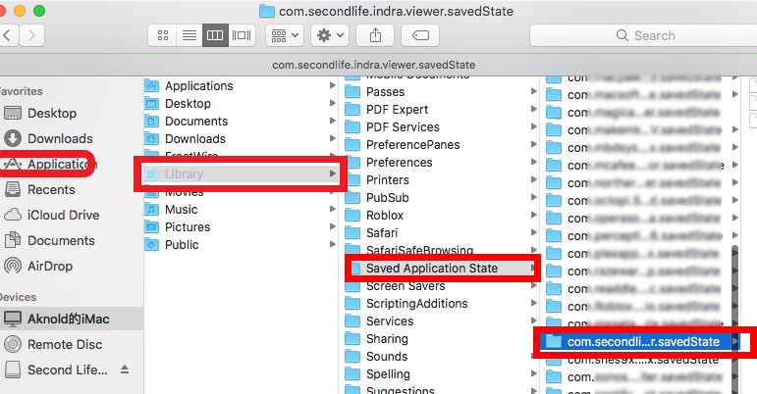
Task: Expand Documents folder arrow in first column
Action: [332, 121]
